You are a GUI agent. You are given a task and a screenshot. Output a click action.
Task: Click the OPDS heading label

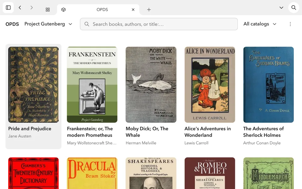click(12, 24)
